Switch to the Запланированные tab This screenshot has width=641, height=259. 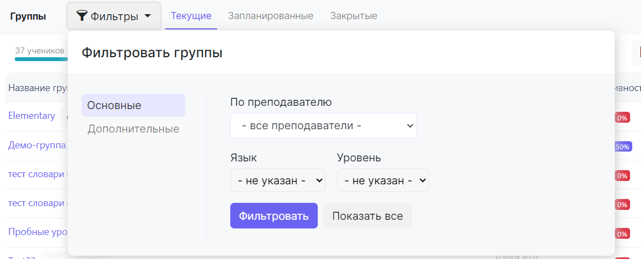[x=271, y=16]
